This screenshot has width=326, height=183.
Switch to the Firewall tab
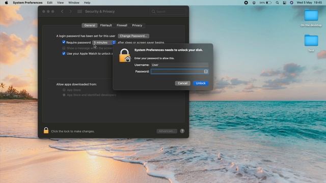click(x=122, y=25)
